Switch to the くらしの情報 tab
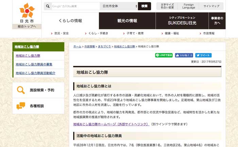238x147 pixels. click(x=70, y=21)
